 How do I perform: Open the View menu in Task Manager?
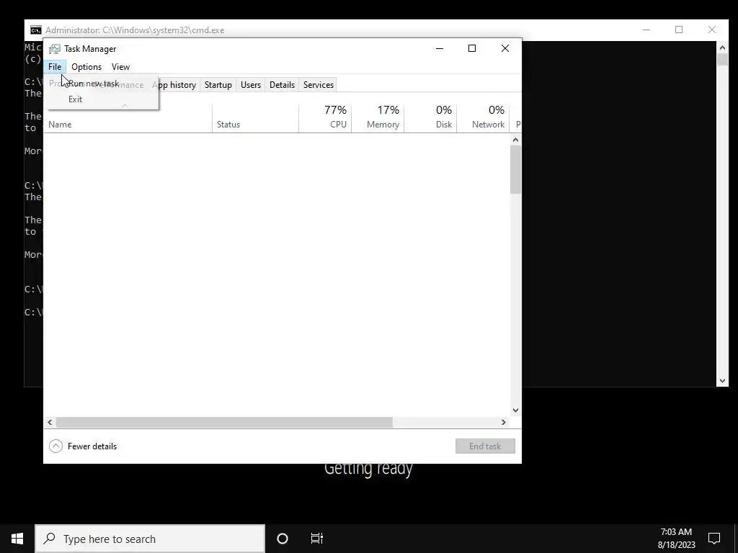[x=120, y=67]
